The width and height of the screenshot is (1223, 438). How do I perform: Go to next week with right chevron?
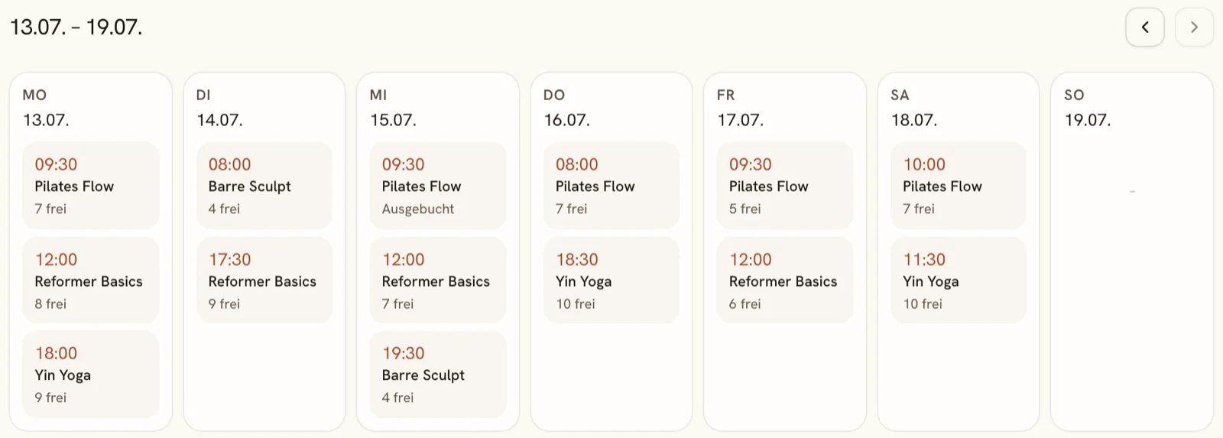coord(1194,28)
